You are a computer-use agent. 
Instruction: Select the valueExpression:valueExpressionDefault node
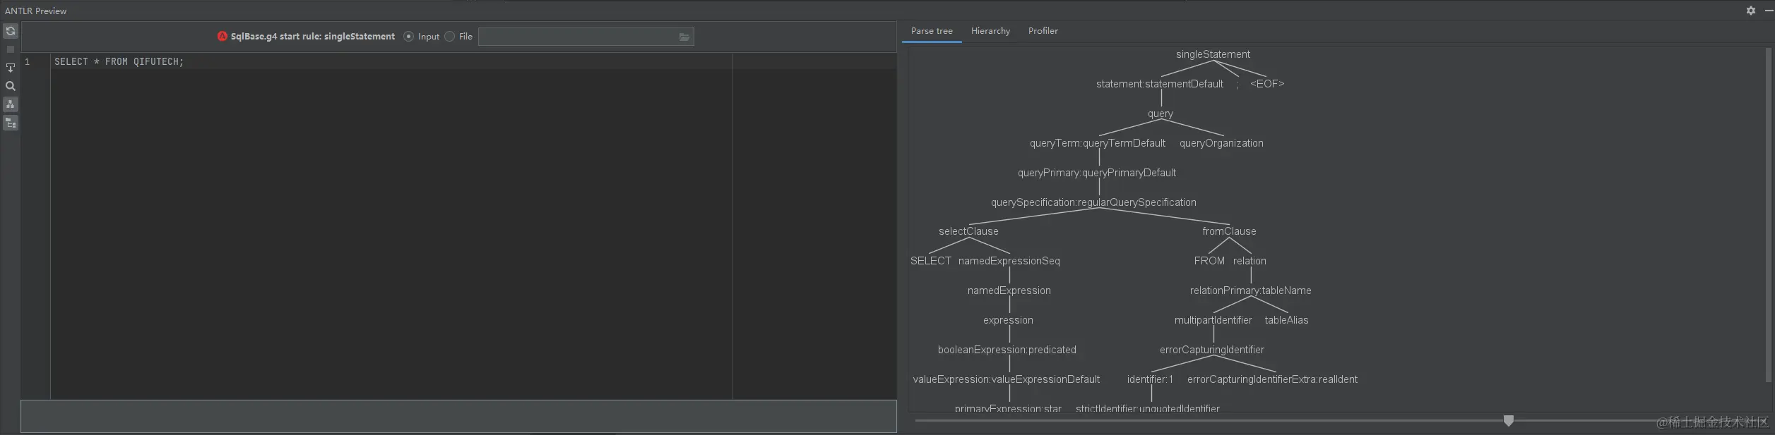click(1006, 379)
